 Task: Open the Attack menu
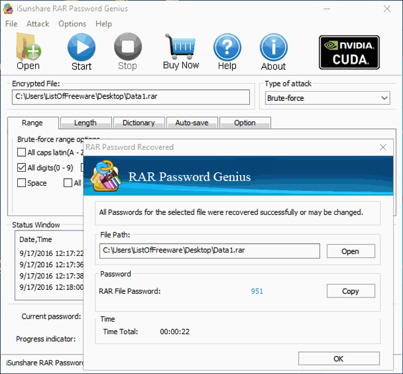38,24
